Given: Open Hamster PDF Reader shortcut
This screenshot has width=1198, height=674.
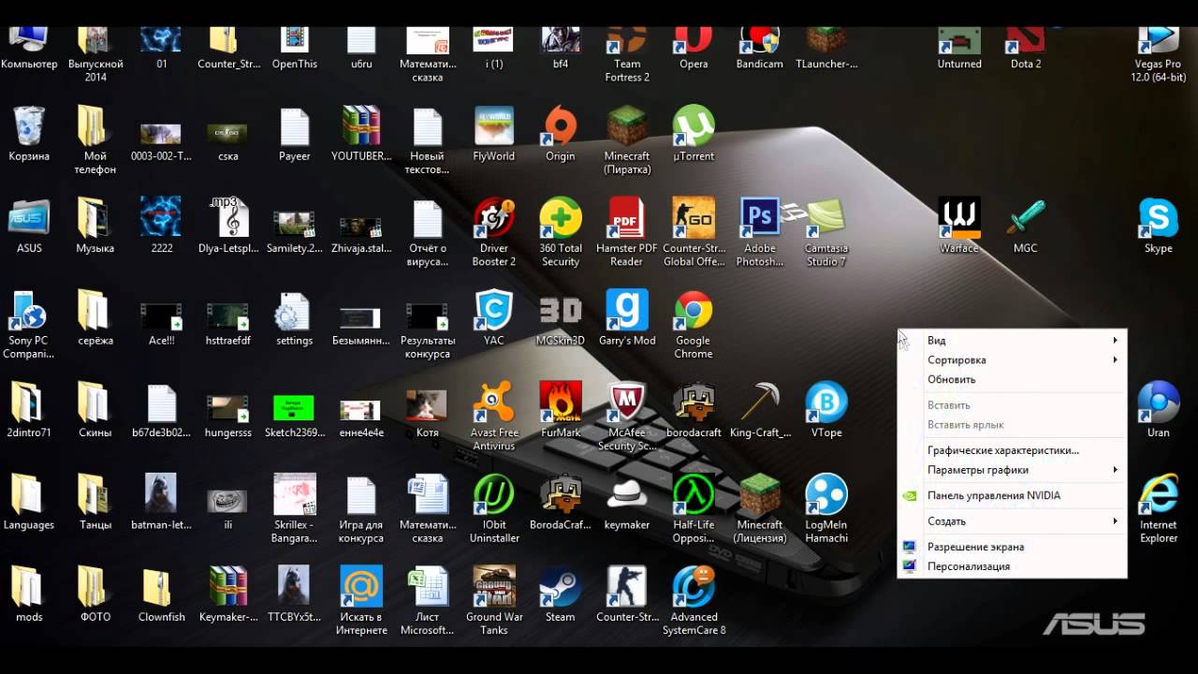Looking at the screenshot, I should (x=627, y=231).
